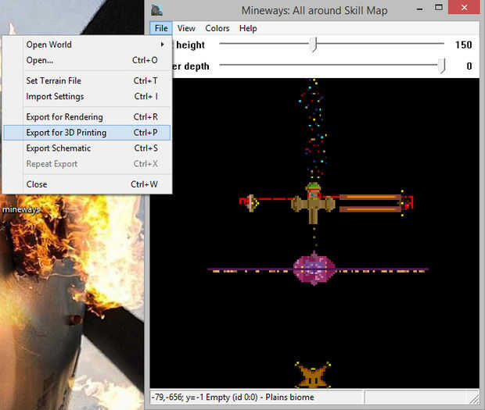485x410 pixels.
Task: Open the File menu
Action: 161,28
